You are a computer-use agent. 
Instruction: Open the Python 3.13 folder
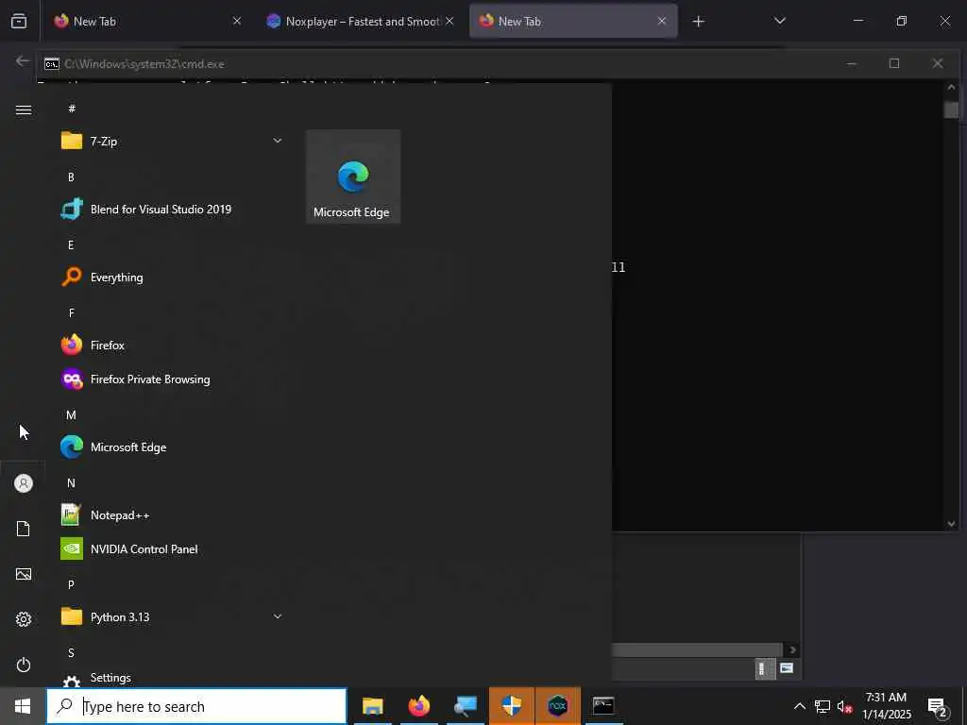click(x=172, y=616)
